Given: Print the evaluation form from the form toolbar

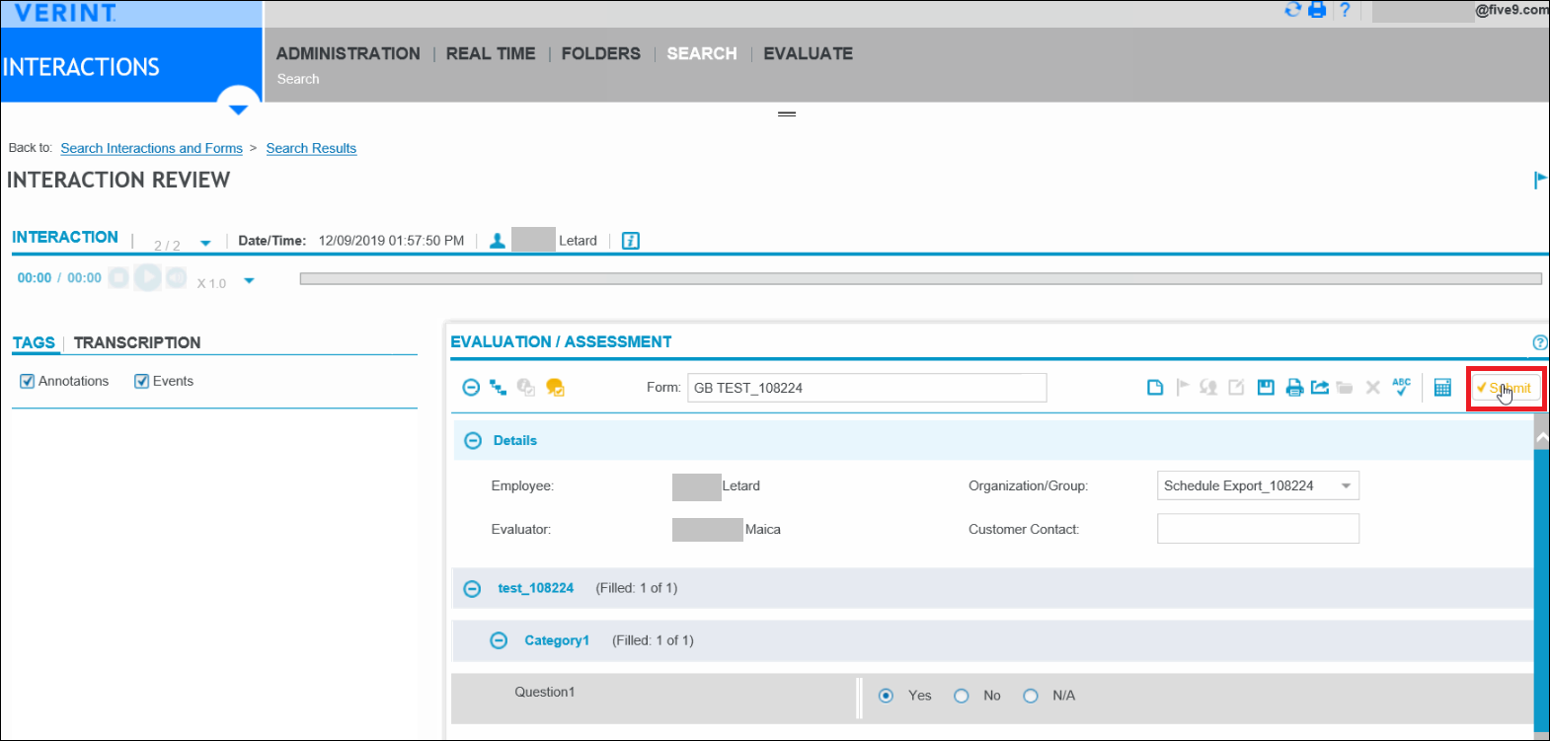Looking at the screenshot, I should coord(1294,388).
